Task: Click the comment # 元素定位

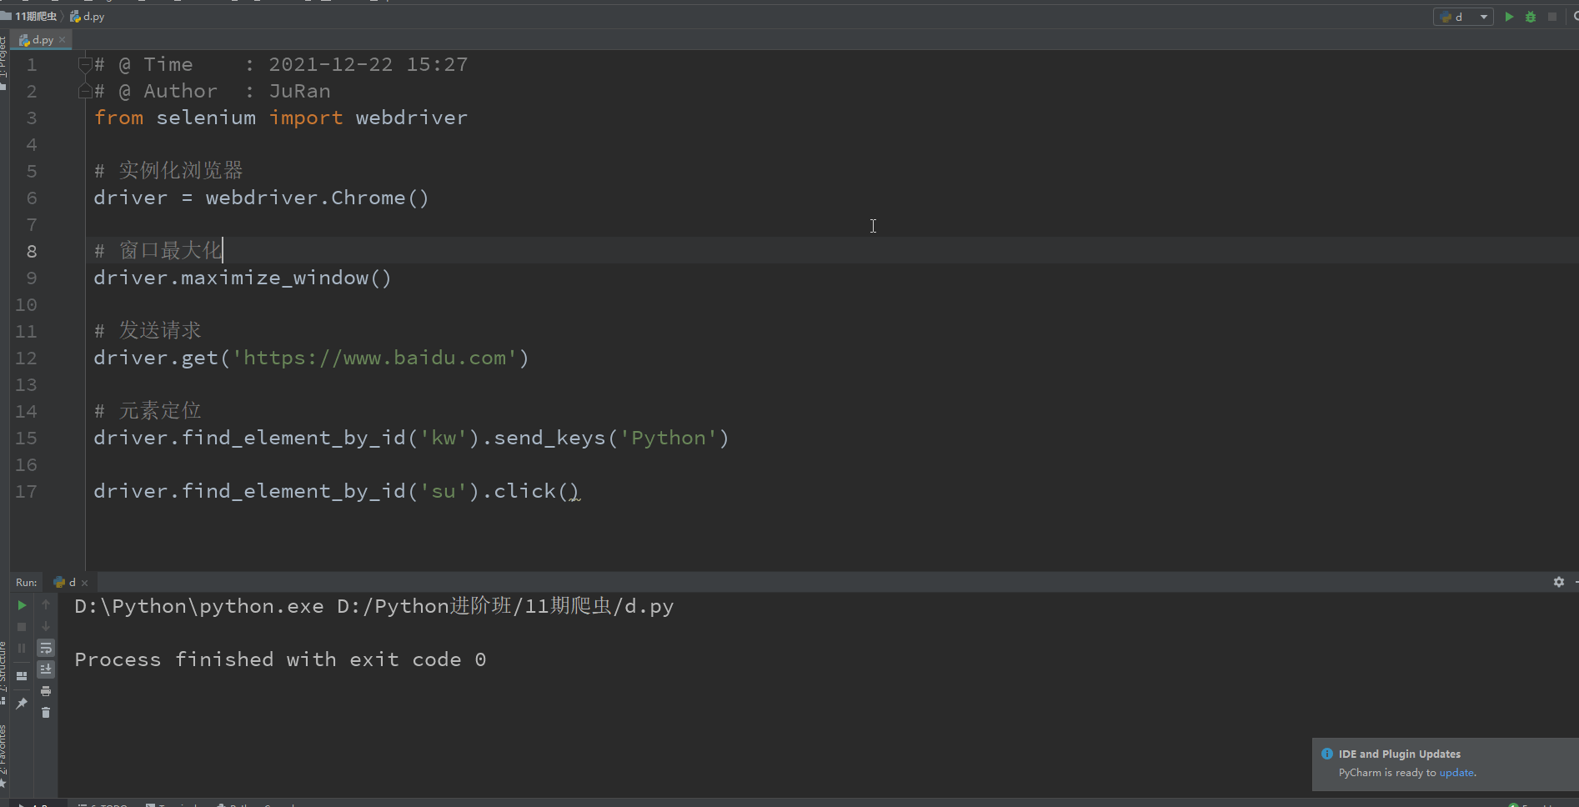Action: coord(148,411)
